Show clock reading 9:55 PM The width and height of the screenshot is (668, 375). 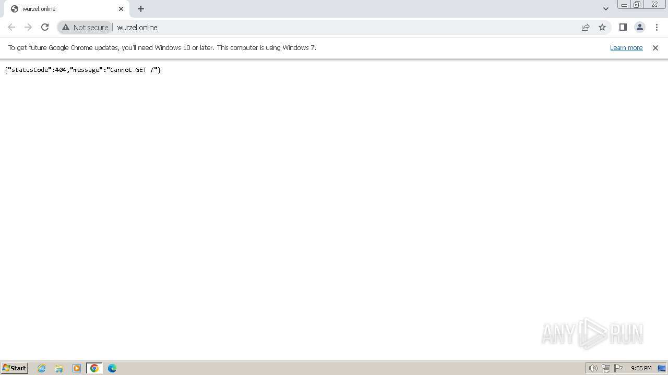click(x=641, y=368)
